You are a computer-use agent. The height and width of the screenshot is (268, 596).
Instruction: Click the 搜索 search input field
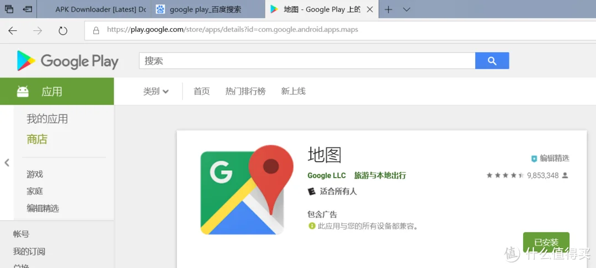click(x=307, y=61)
